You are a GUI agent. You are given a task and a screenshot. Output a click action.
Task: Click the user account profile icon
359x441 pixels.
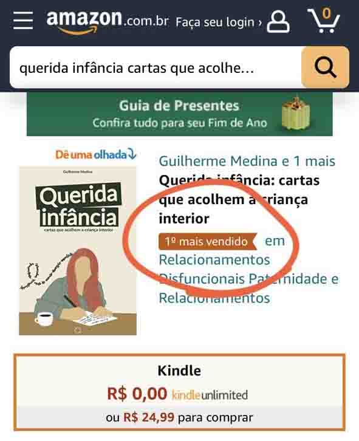tap(278, 22)
